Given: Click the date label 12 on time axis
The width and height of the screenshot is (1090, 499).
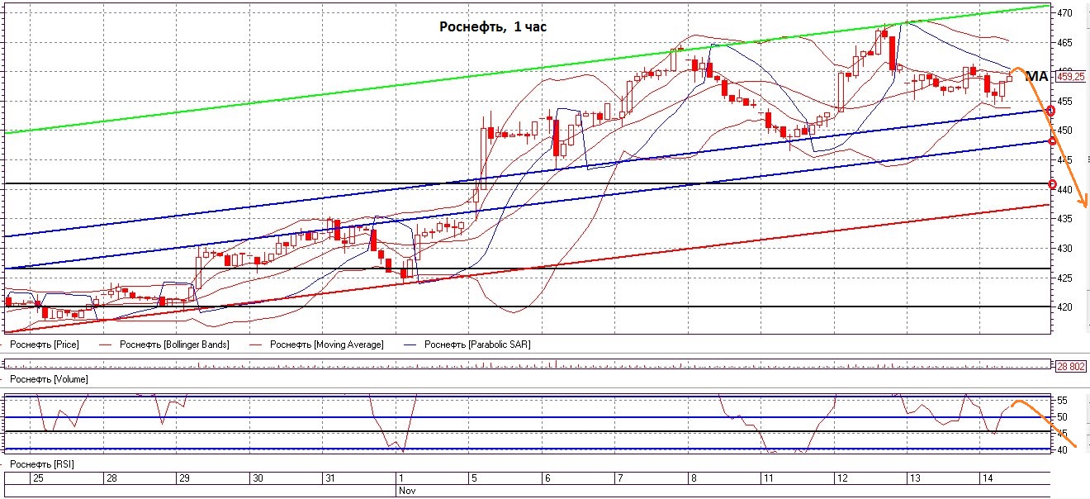Looking at the screenshot, I should pyautogui.click(x=841, y=478).
